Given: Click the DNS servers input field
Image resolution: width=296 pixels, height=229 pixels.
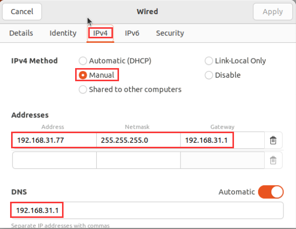Looking at the screenshot, I should point(147,210).
